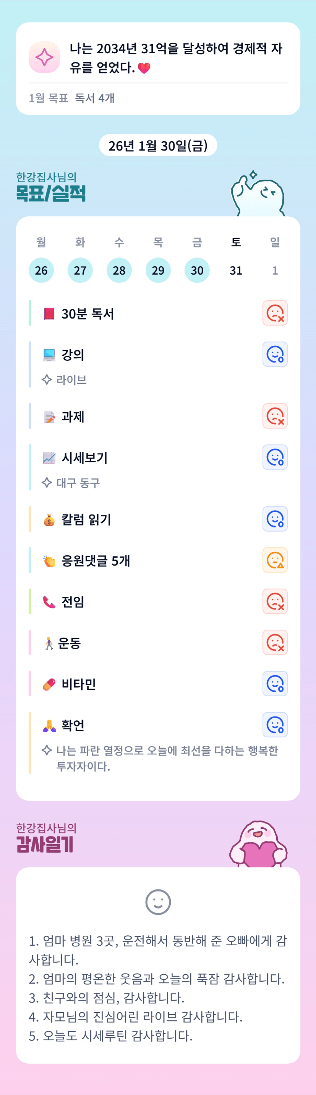
Task: Click the 확언 smiley status icon
Action: coord(275,725)
